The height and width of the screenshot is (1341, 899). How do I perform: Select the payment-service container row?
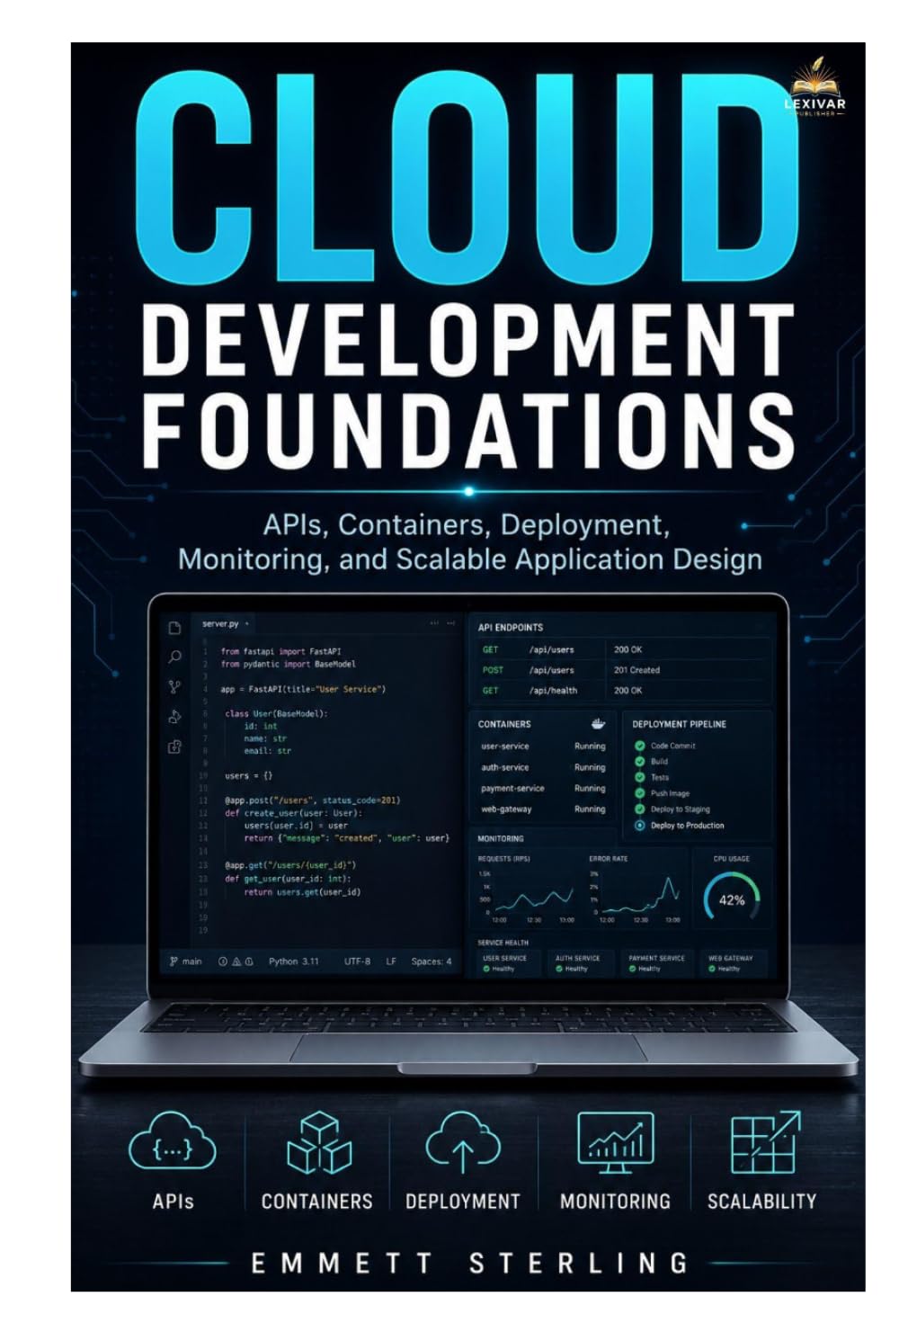pyautogui.click(x=543, y=788)
